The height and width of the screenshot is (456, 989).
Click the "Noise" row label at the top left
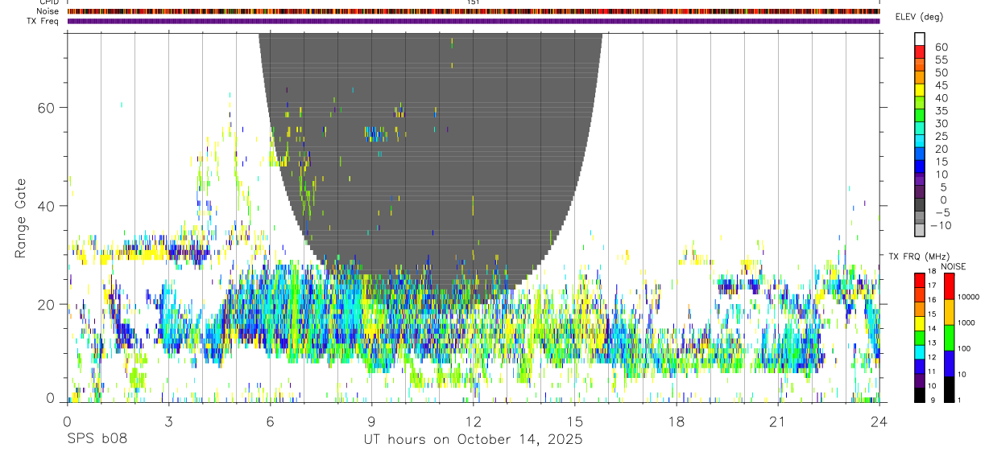(x=48, y=11)
